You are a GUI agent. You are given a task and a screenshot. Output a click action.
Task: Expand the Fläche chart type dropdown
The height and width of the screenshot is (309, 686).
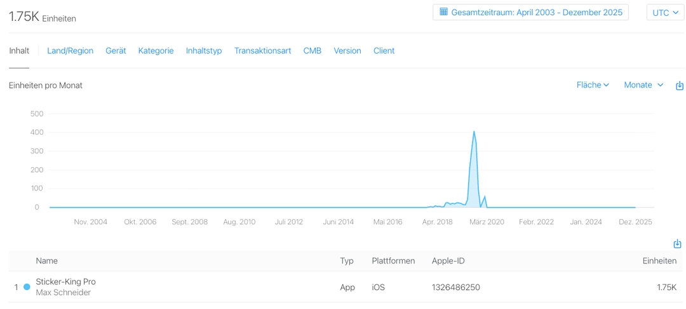(592, 85)
